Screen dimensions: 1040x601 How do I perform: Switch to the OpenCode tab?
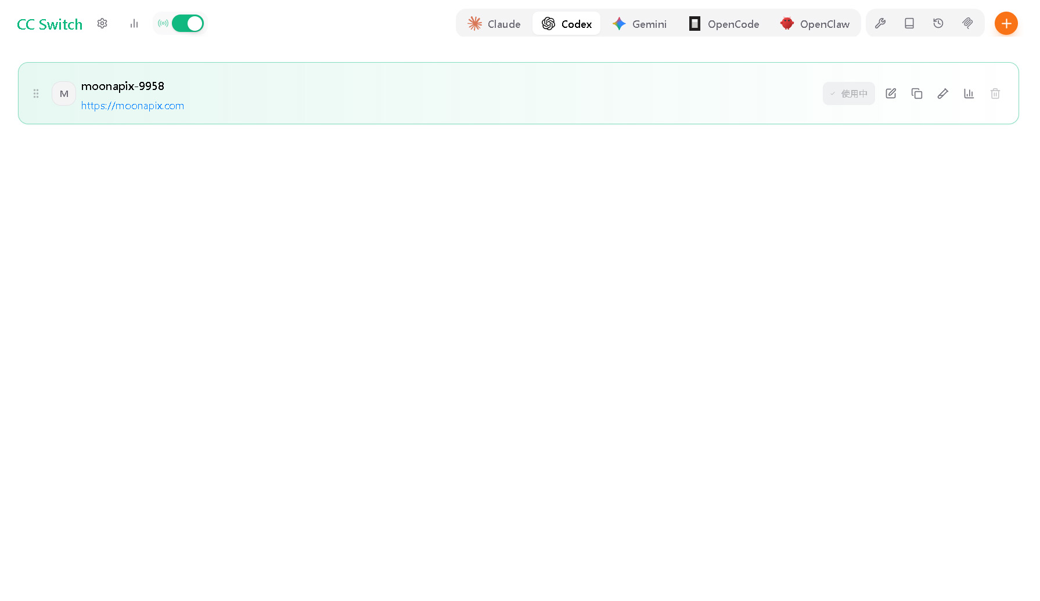click(x=724, y=24)
